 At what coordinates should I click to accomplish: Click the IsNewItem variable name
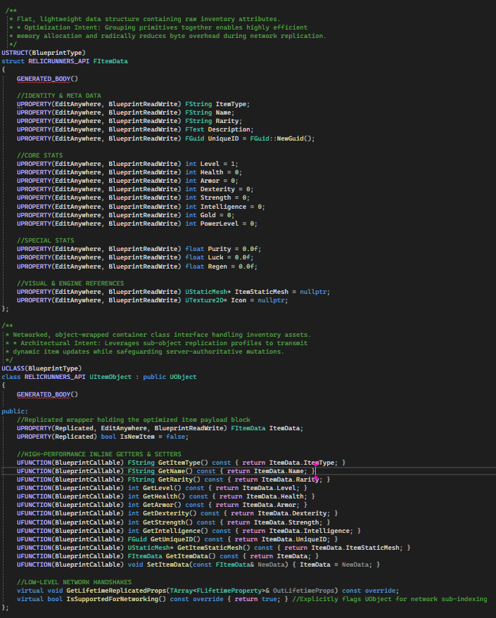137,437
